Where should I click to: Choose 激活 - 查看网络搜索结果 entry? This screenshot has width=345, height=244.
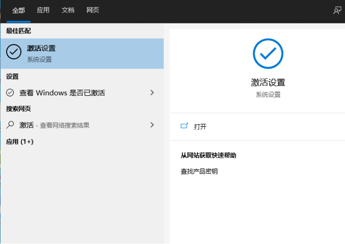tap(54, 125)
